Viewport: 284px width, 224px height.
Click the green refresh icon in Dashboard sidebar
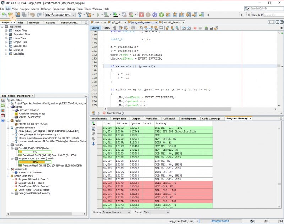coord(3,105)
